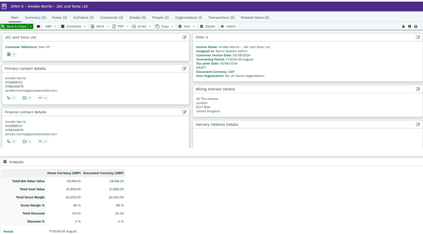Open more options for the finance contact
This screenshot has height=234, width=423.
42,141
